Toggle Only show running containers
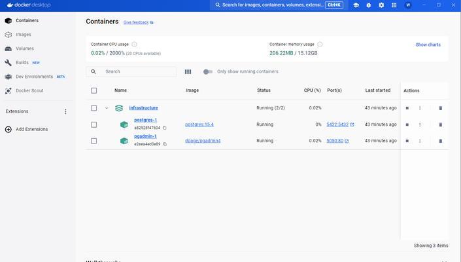Screen dimensions: 461x262 pyautogui.click(x=208, y=71)
